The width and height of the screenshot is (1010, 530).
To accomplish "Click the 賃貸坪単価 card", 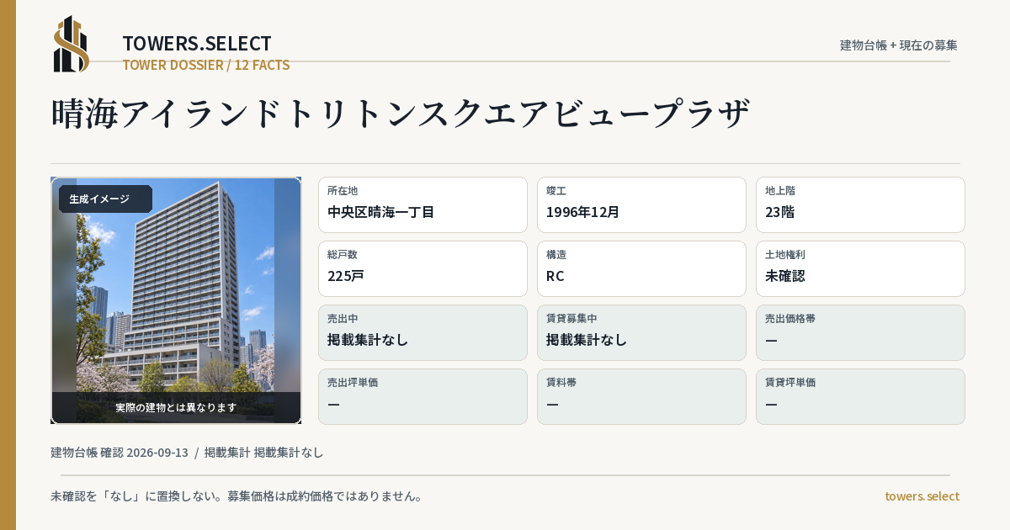I will [860, 396].
